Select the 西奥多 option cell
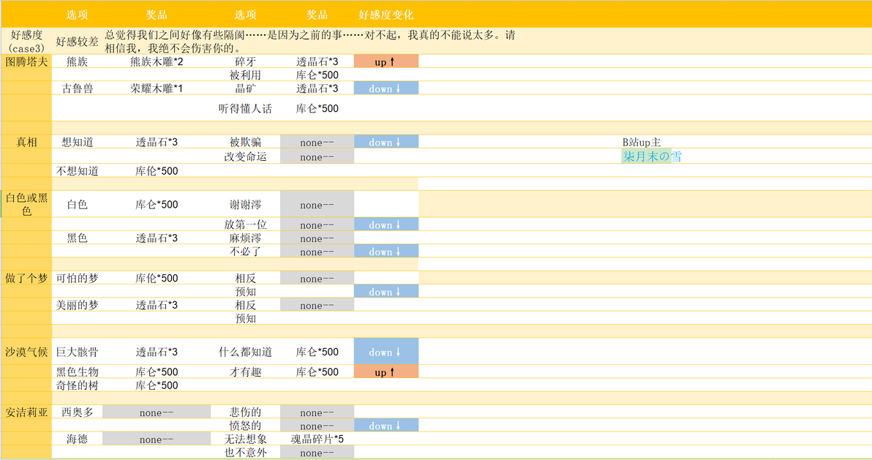This screenshot has height=460, width=872. tap(78, 412)
